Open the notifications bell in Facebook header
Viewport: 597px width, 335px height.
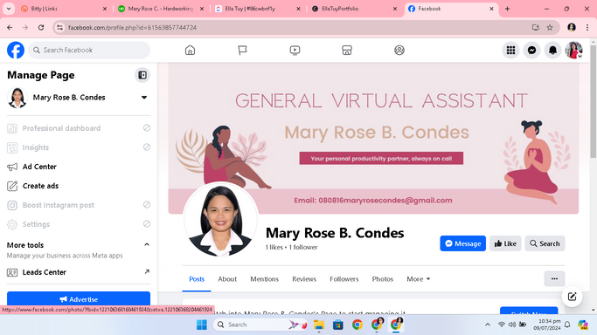[552, 50]
